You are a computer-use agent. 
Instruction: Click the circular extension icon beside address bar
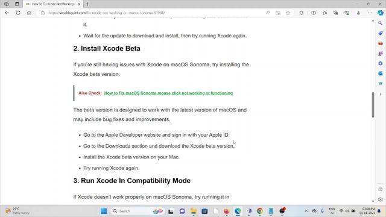click(302, 13)
